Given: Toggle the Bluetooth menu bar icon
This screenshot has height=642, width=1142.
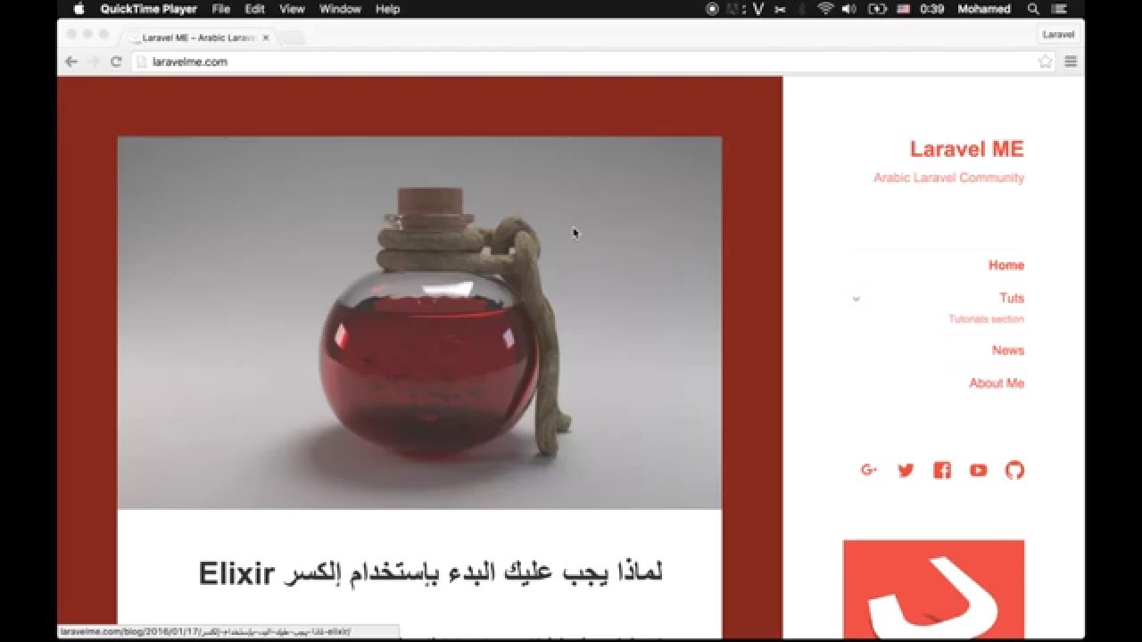Looking at the screenshot, I should point(801,8).
